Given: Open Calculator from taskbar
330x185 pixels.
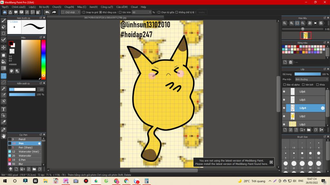Looking at the screenshot, I should [x=147, y=181].
